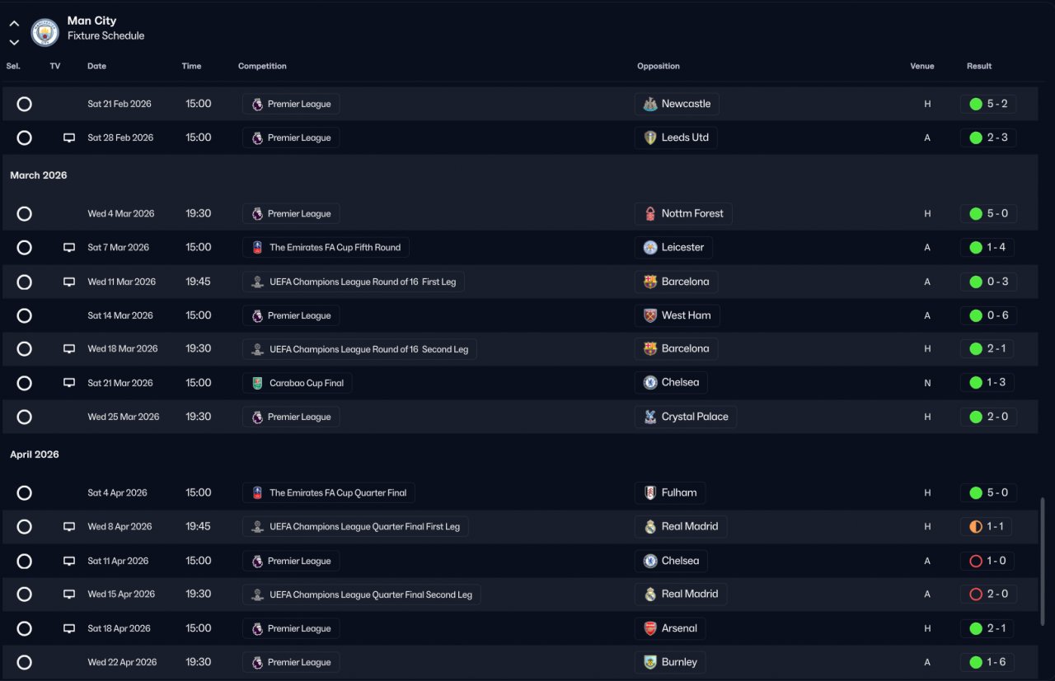Click the down chevron beside Man City
The width and height of the screenshot is (1055, 681).
coord(14,42)
